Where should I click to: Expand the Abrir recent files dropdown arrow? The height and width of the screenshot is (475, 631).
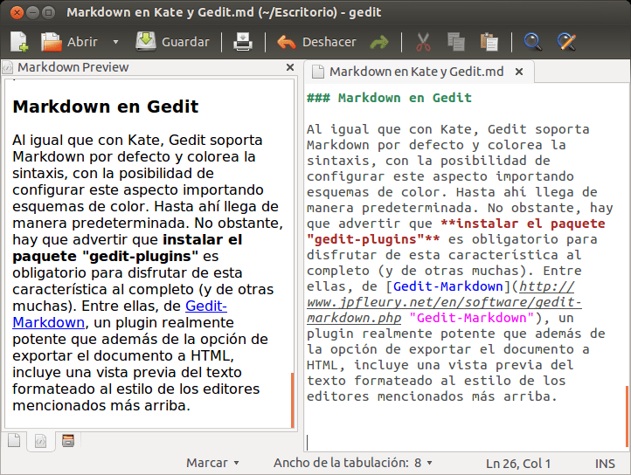[116, 42]
